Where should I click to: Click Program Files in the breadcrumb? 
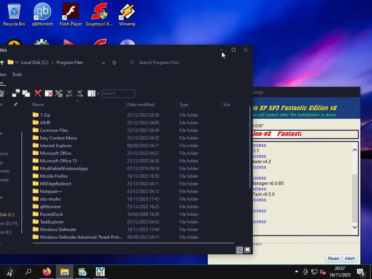pyautogui.click(x=70, y=62)
